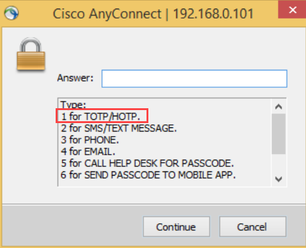Click the scrollbar thumb in options list
The width and height of the screenshot is (306, 248).
(x=279, y=134)
